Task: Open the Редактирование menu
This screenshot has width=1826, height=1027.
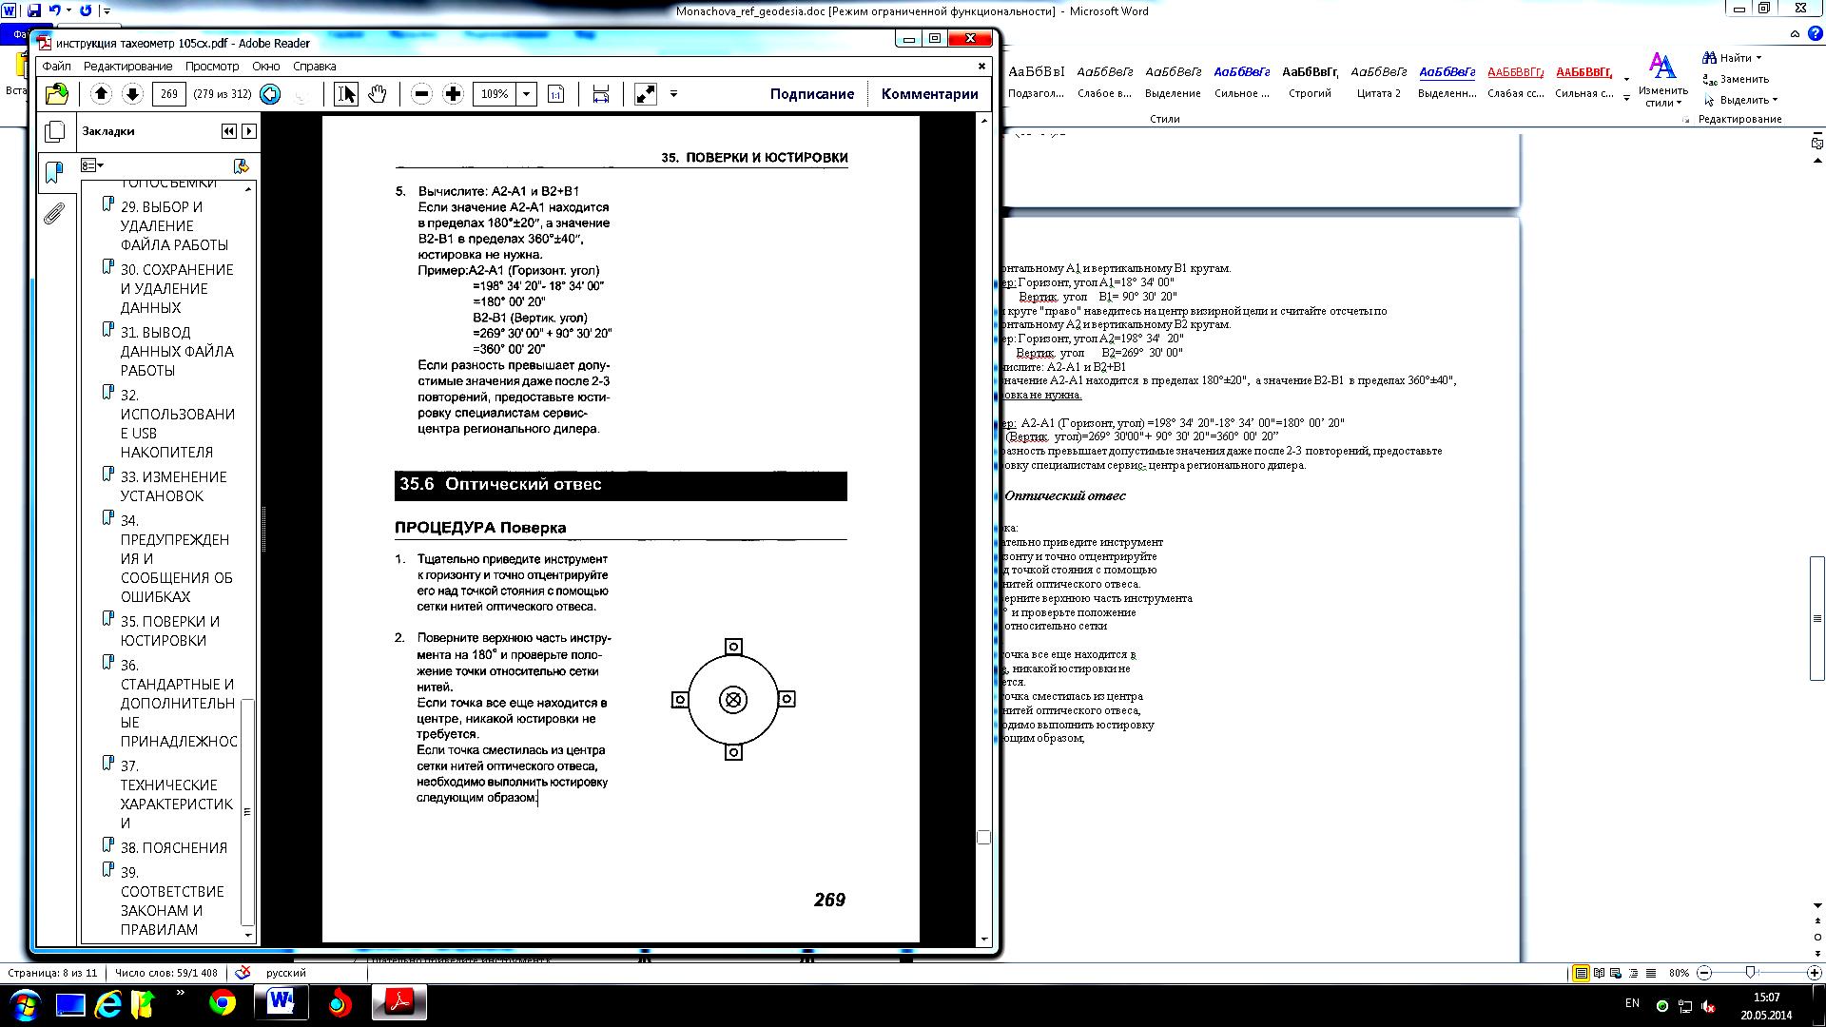Action: [x=127, y=67]
